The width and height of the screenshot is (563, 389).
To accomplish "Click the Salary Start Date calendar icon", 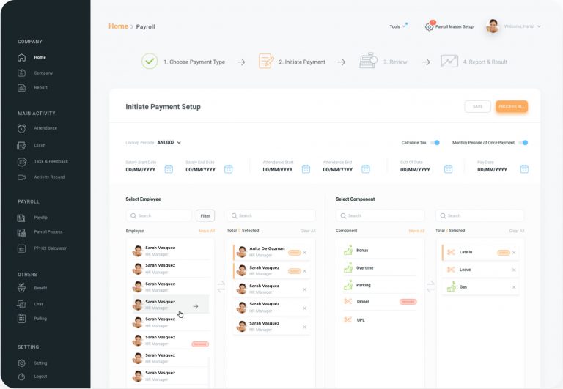I will tap(169, 169).
